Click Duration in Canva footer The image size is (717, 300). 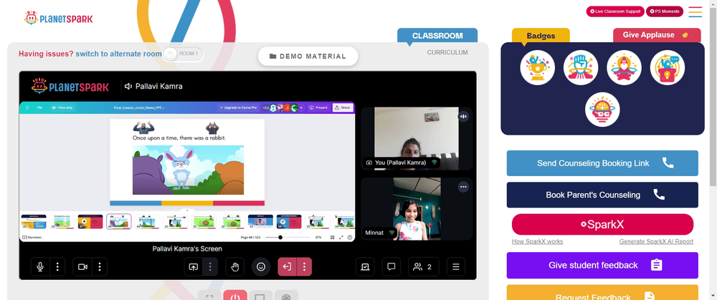[32, 238]
